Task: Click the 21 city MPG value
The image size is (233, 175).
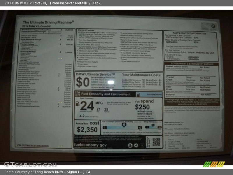Action: tap(98, 109)
